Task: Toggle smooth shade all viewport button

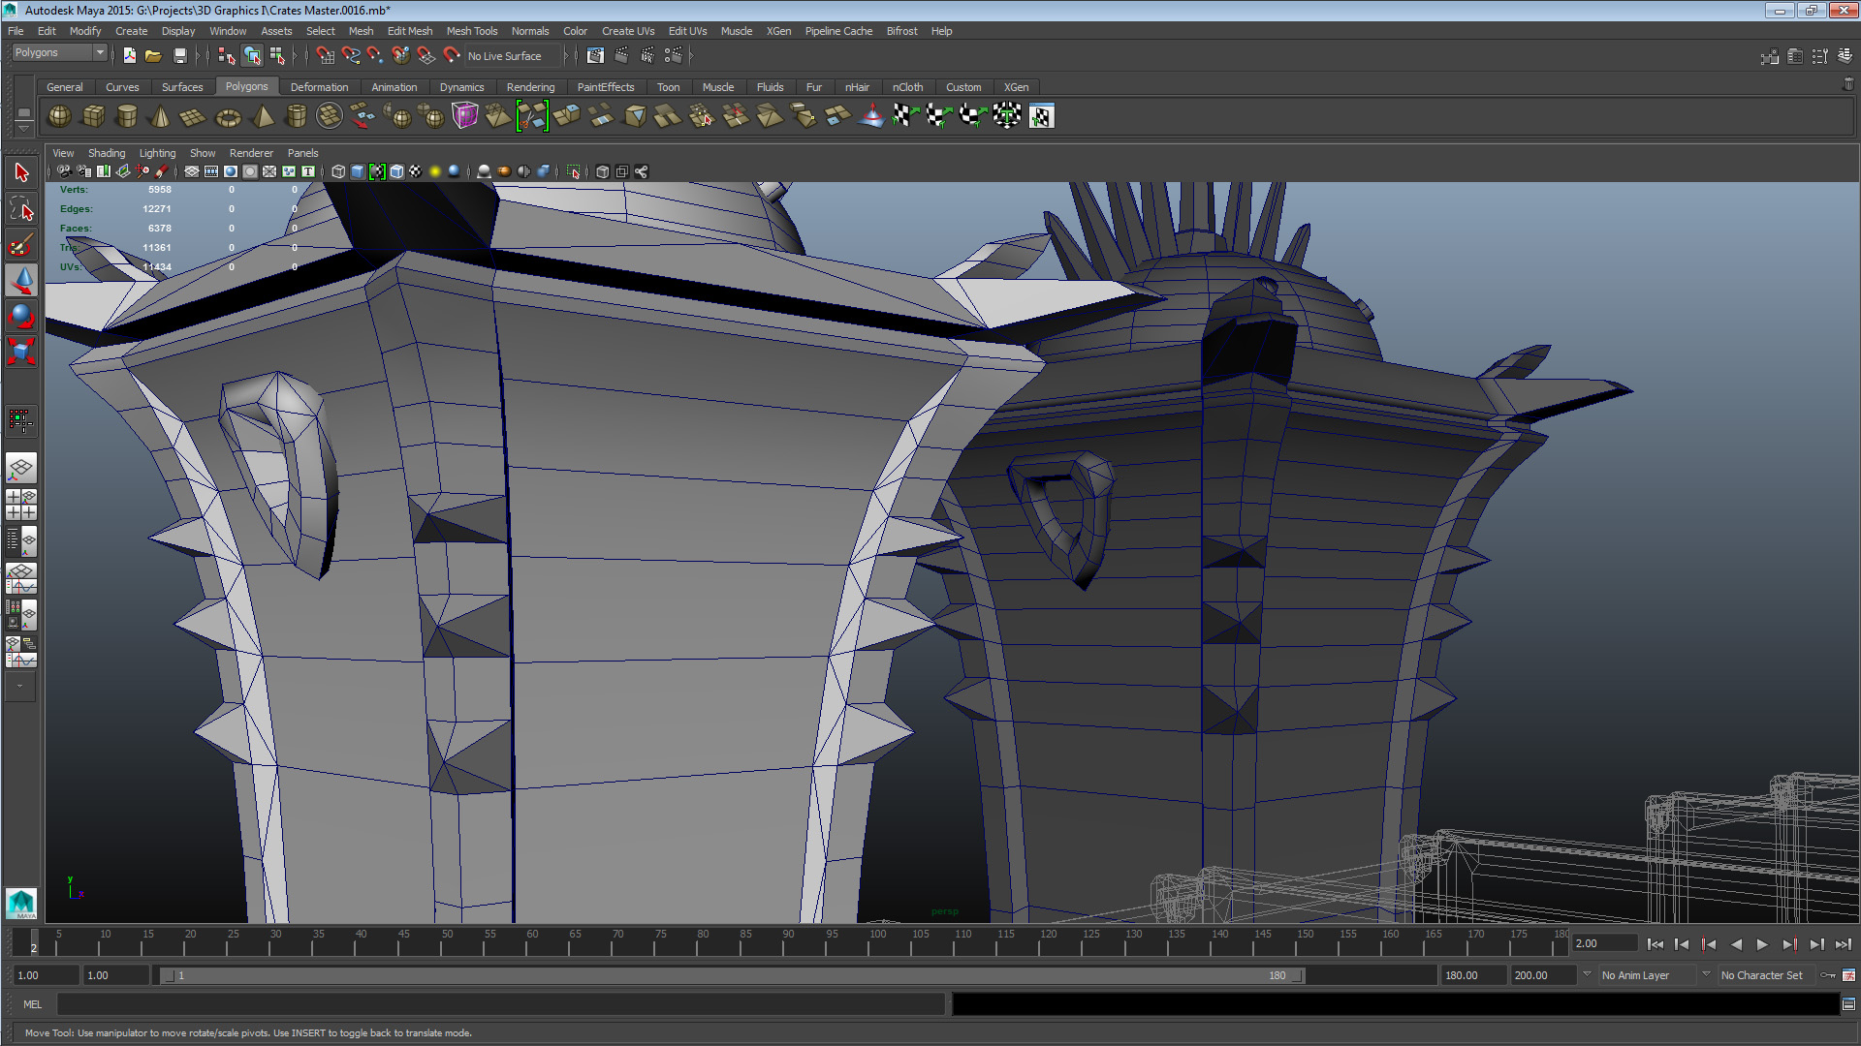Action: [358, 171]
